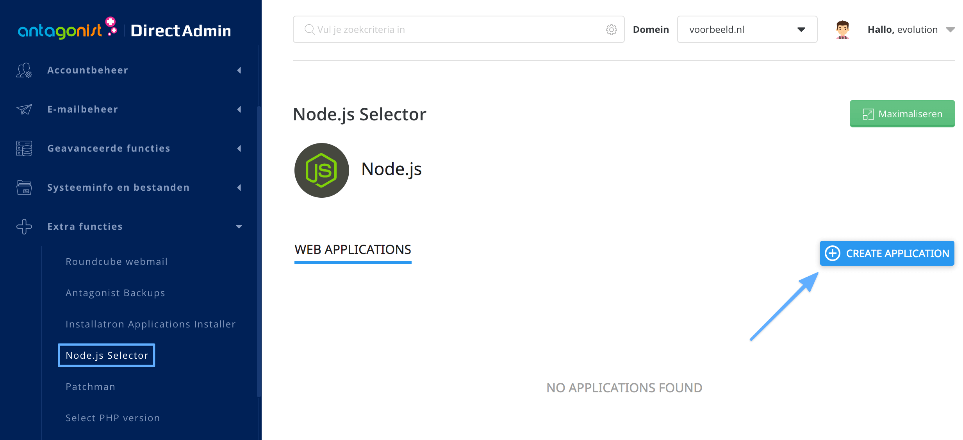Click the E-mailbeheer paper plane icon
963x440 pixels.
coord(24,109)
